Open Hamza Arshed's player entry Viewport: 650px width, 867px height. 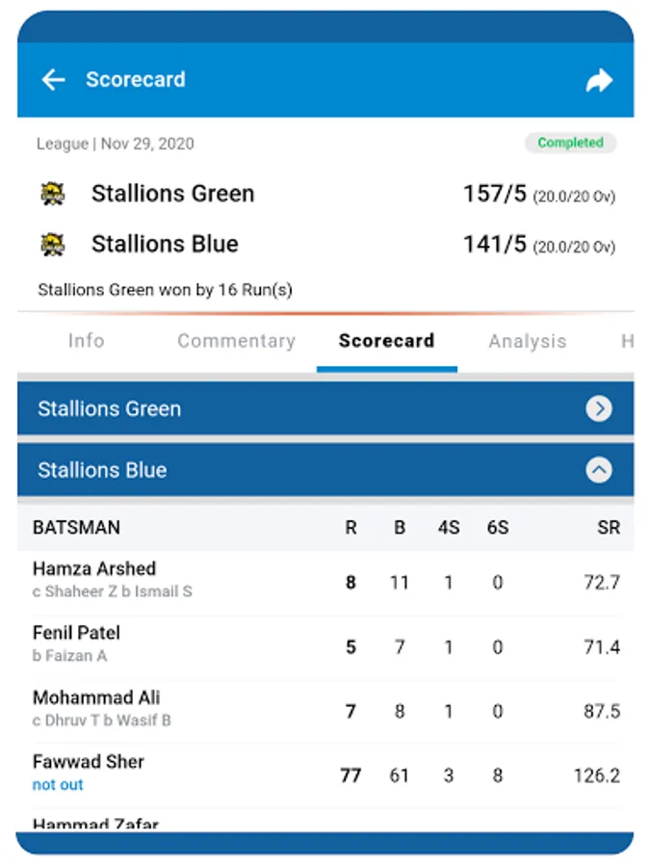click(94, 569)
